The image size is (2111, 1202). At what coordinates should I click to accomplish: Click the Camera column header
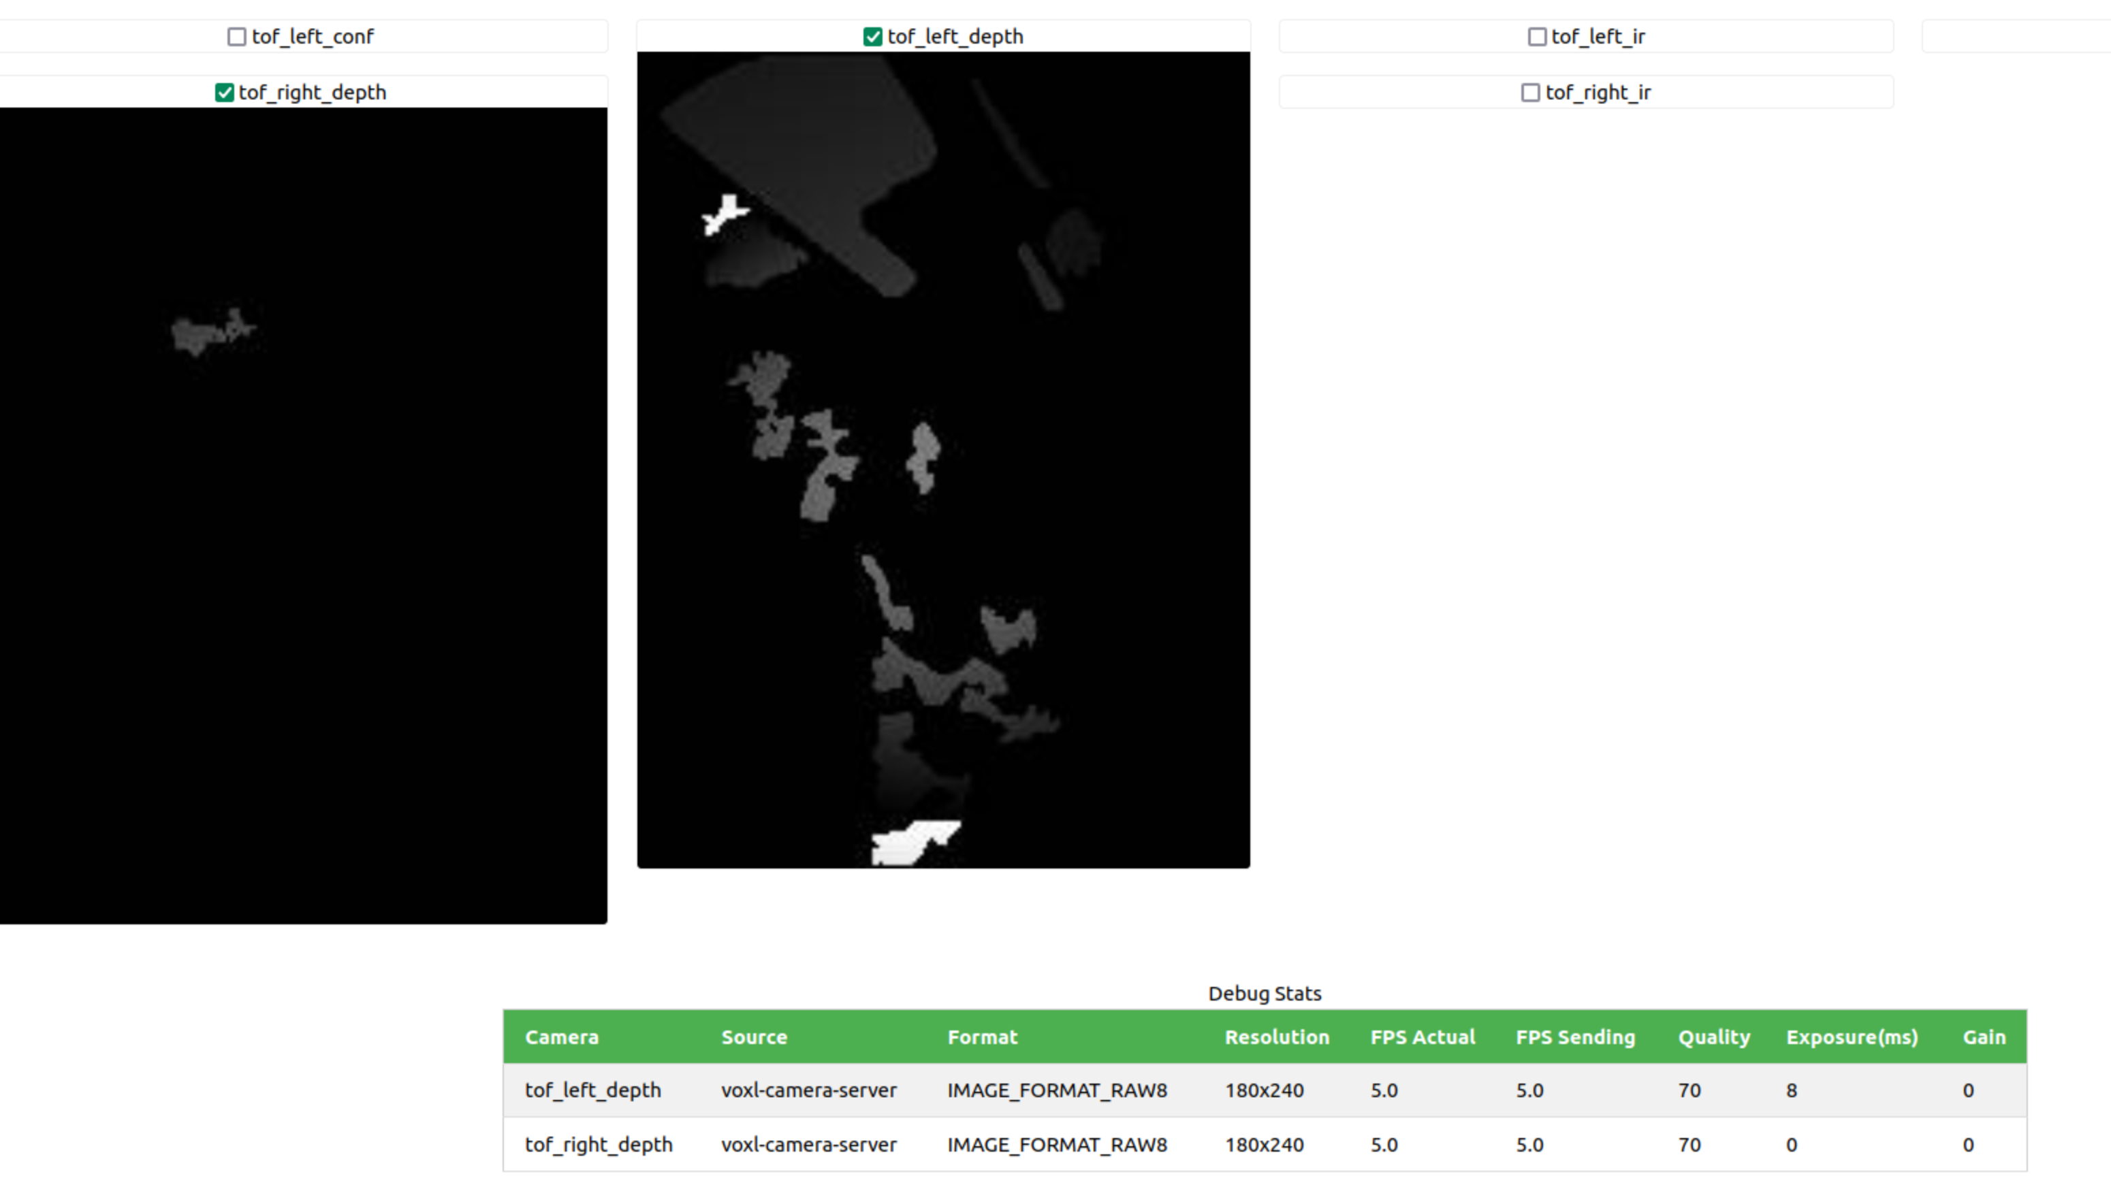pos(562,1037)
